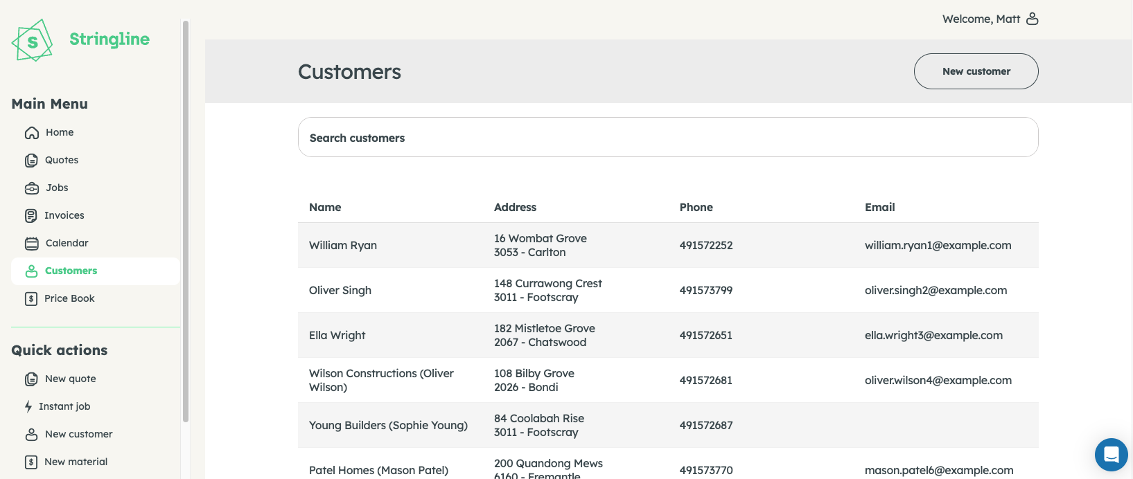Click the Home house icon
The image size is (1133, 479).
click(x=31, y=133)
